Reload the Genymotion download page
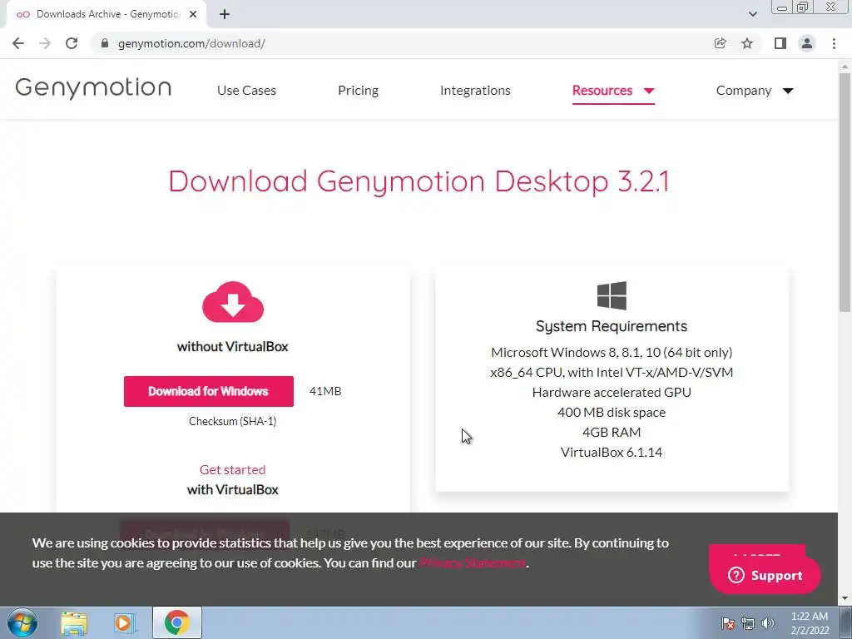This screenshot has height=639, width=852. (x=72, y=43)
